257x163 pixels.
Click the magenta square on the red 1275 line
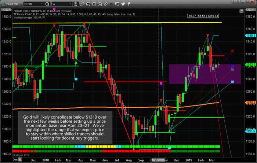click(x=161, y=84)
